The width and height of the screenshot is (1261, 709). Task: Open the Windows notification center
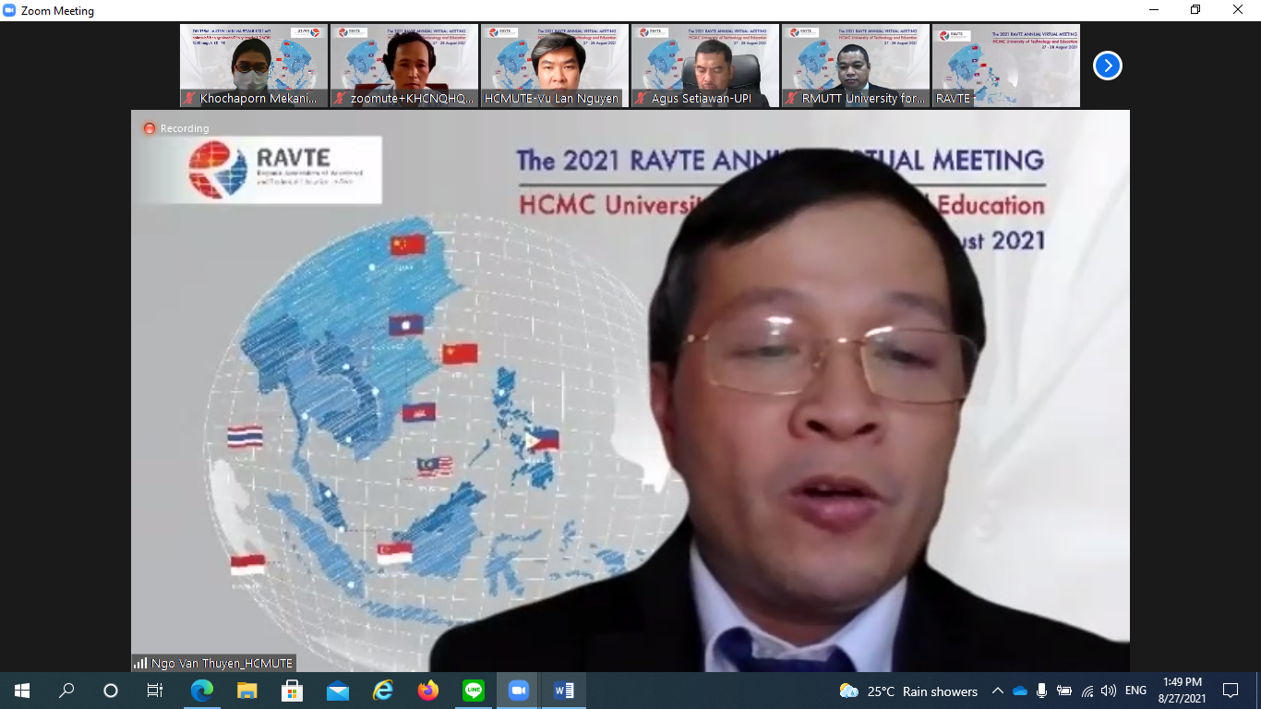(x=1230, y=691)
